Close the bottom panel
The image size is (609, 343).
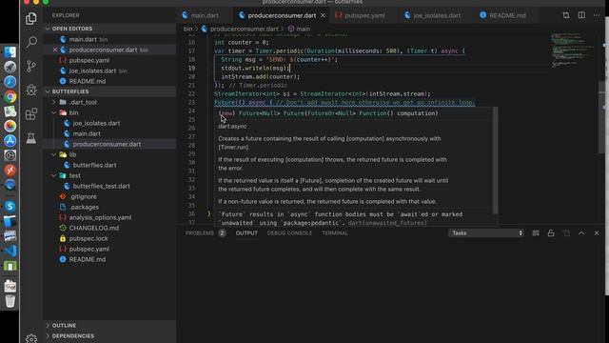(x=597, y=232)
